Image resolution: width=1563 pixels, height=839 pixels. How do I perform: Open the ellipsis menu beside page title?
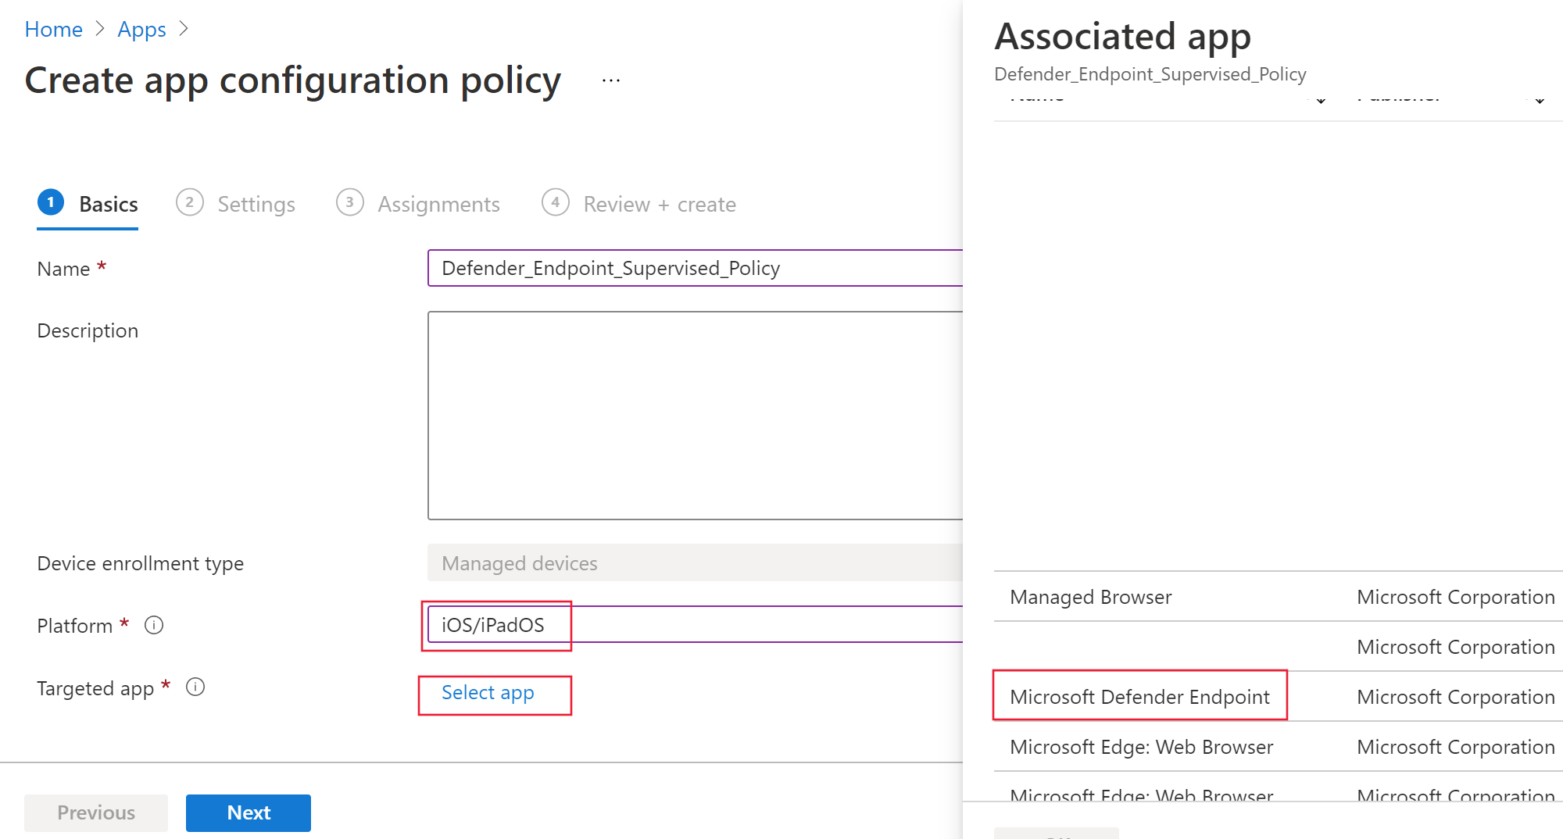(611, 80)
